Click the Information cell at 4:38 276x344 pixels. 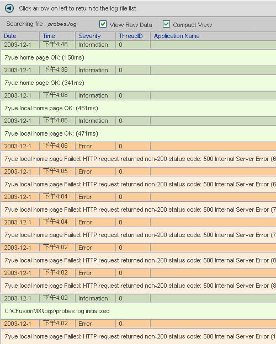(95, 70)
